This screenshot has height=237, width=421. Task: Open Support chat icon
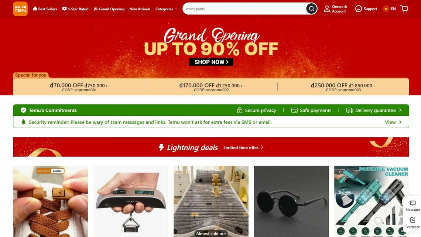[x=359, y=9]
